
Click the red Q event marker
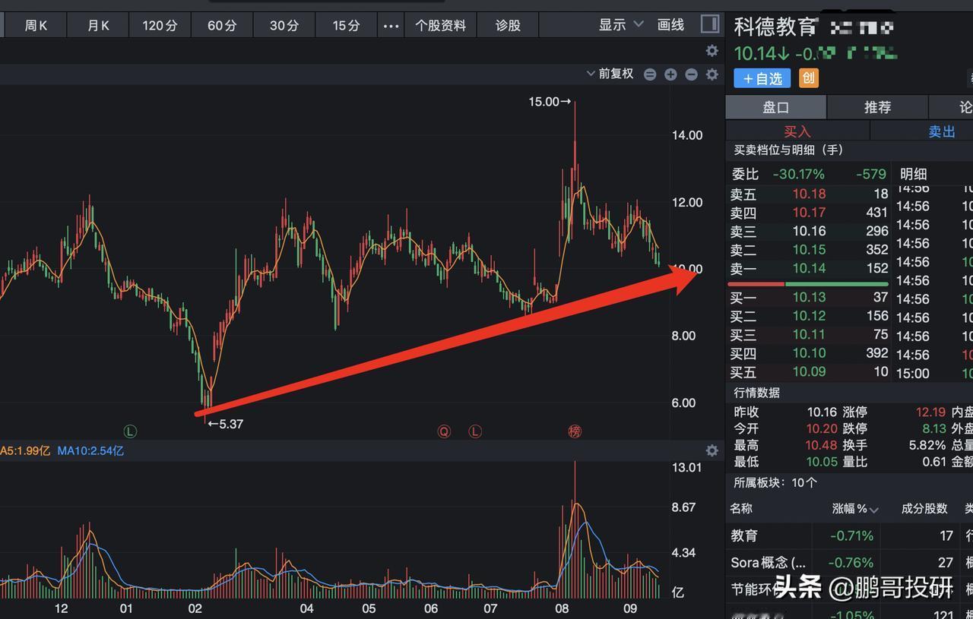(x=444, y=431)
